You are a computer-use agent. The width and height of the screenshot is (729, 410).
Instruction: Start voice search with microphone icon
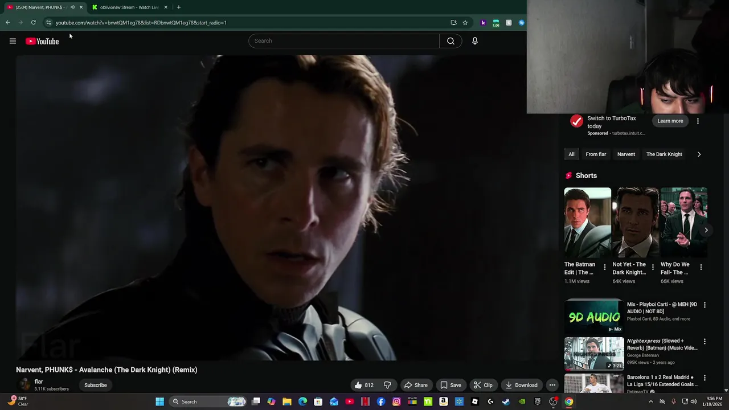pyautogui.click(x=474, y=41)
